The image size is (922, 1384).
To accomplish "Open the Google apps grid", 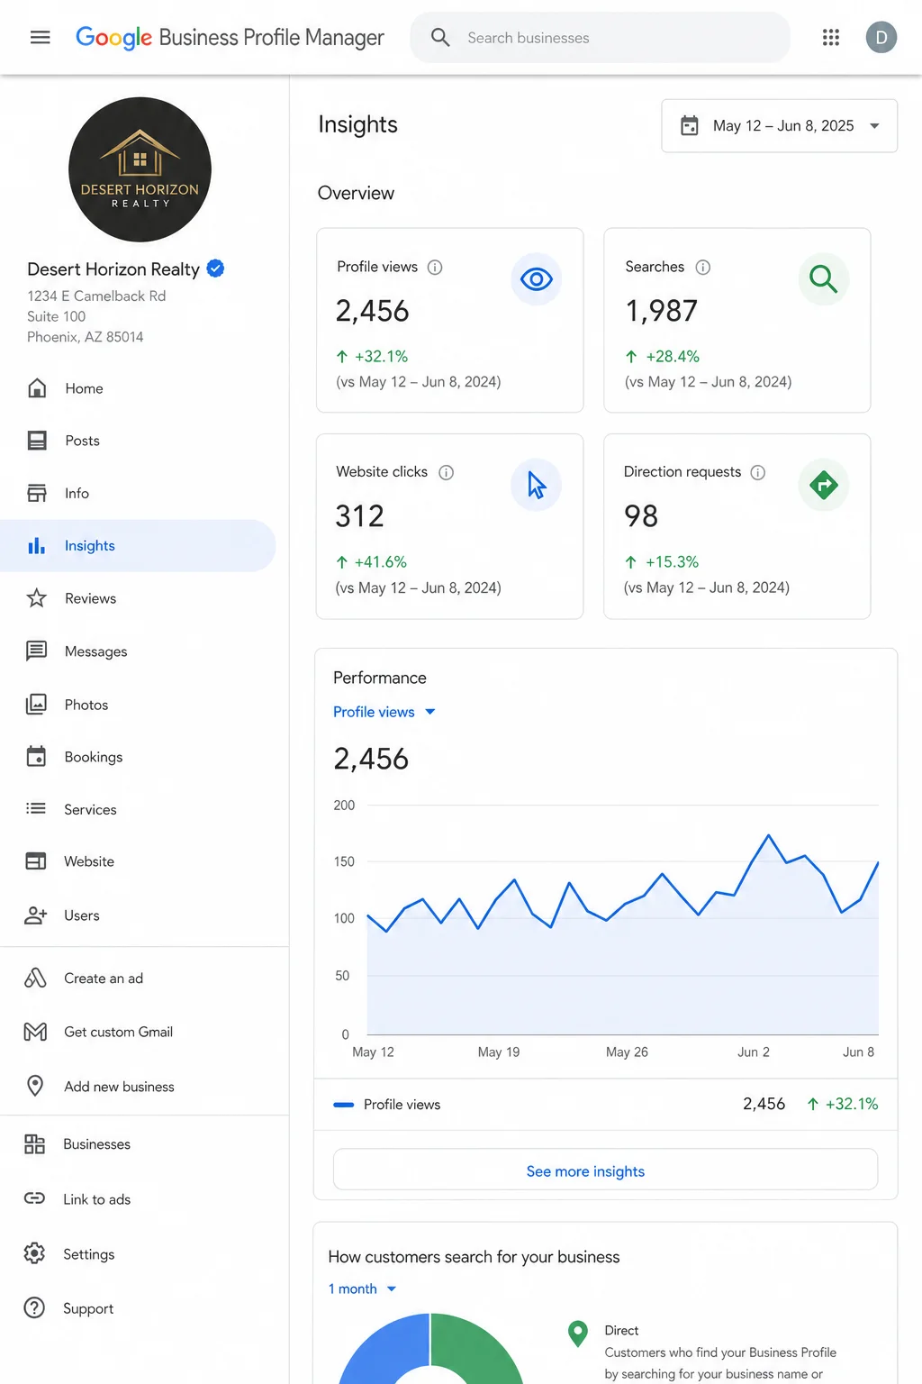I will pos(831,37).
